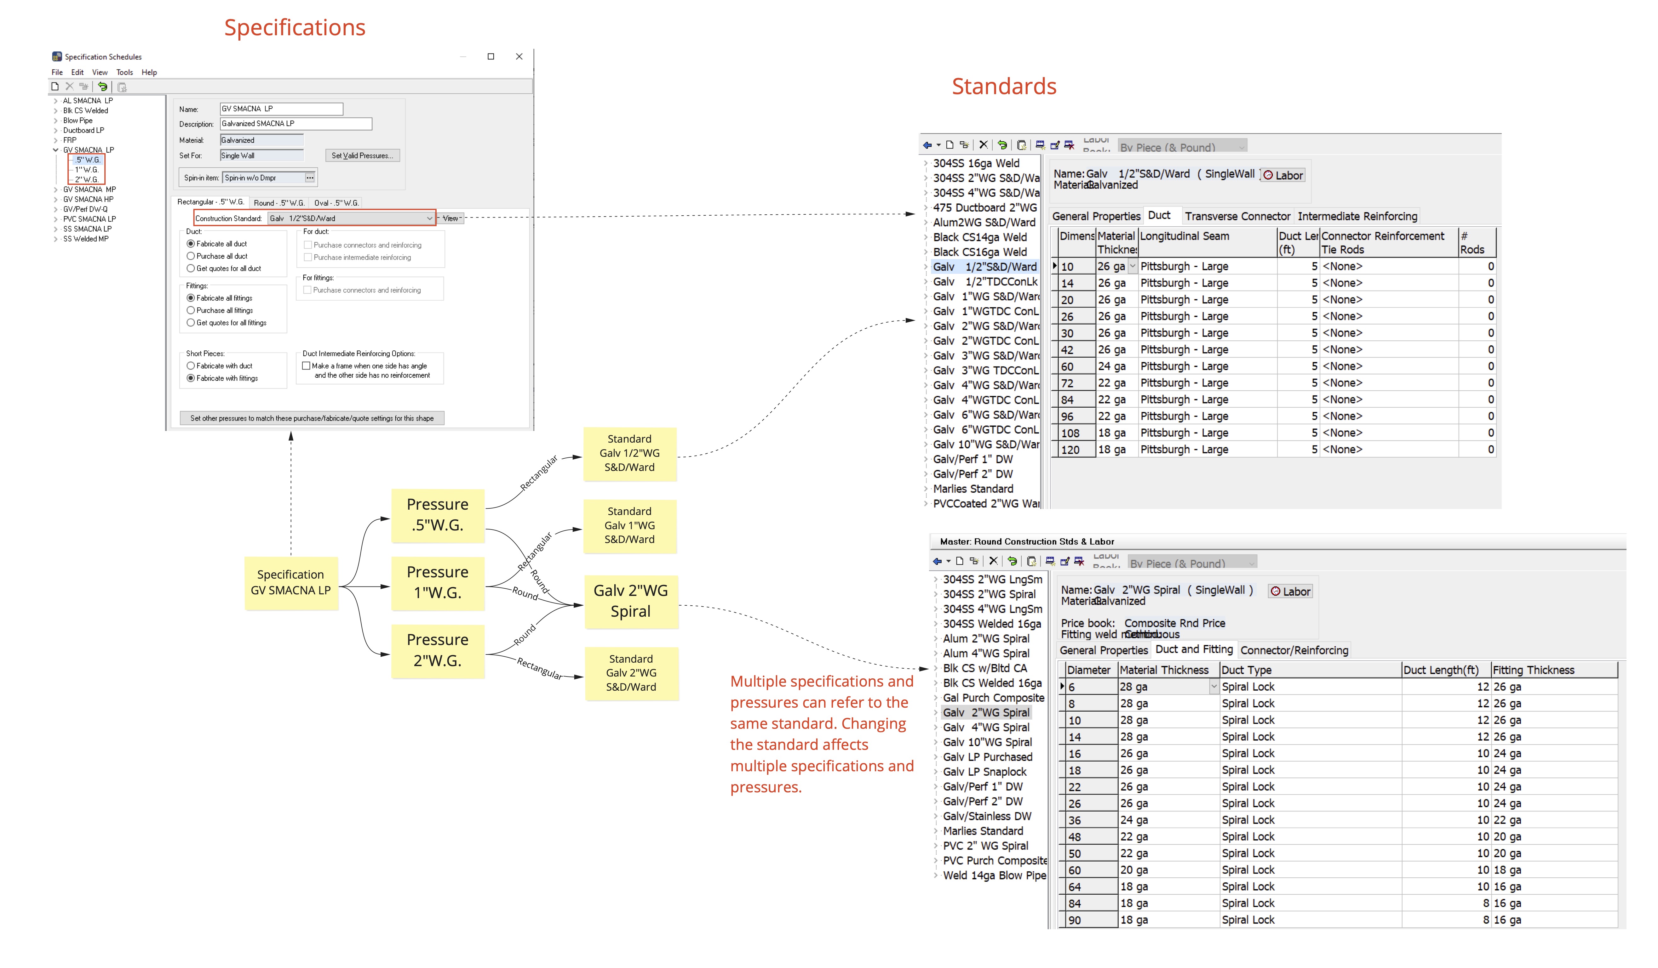
Task: Select the 'Purchase all duct' radio button
Action: pyautogui.click(x=191, y=256)
